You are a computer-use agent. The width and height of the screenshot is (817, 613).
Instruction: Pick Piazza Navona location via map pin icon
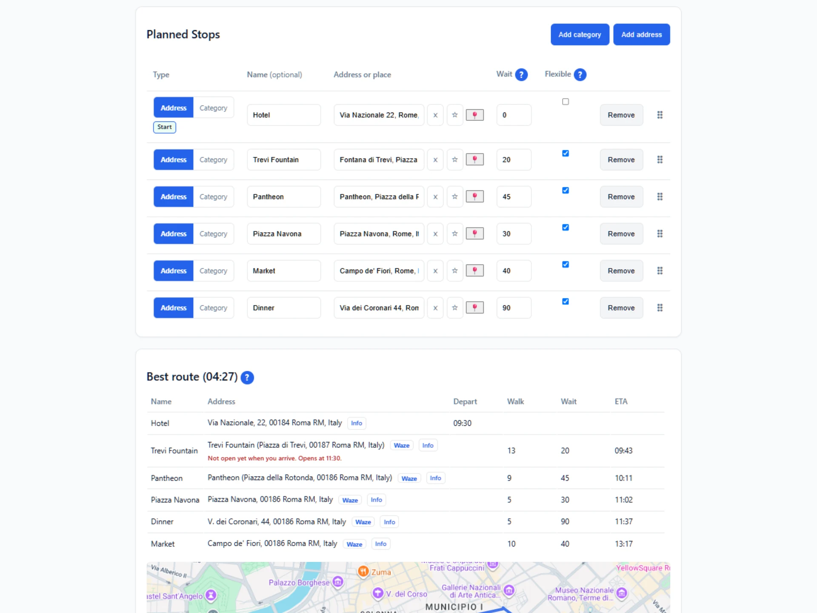pyautogui.click(x=475, y=233)
